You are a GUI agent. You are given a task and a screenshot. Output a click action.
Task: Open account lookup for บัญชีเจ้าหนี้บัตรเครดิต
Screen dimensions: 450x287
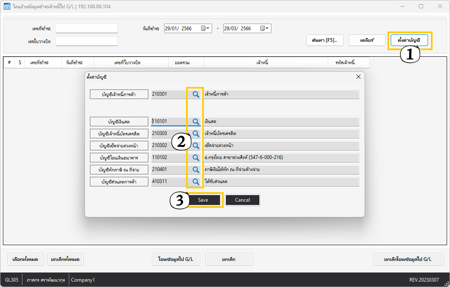pos(196,134)
